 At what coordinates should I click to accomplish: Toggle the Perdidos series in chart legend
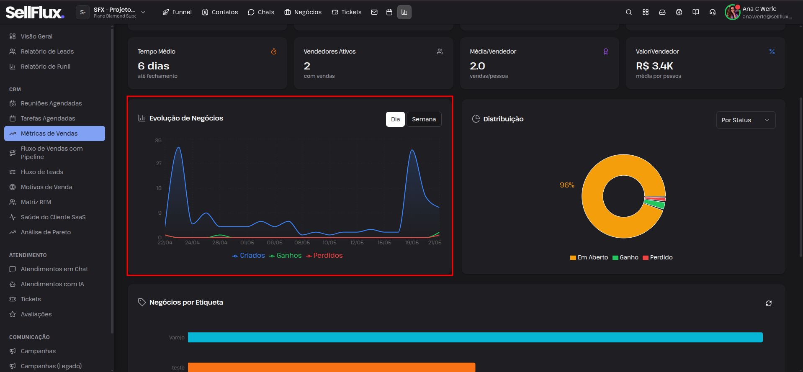click(324, 256)
